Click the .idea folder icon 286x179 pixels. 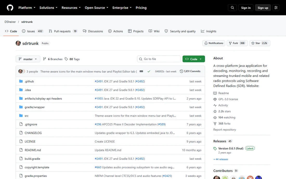21,90
